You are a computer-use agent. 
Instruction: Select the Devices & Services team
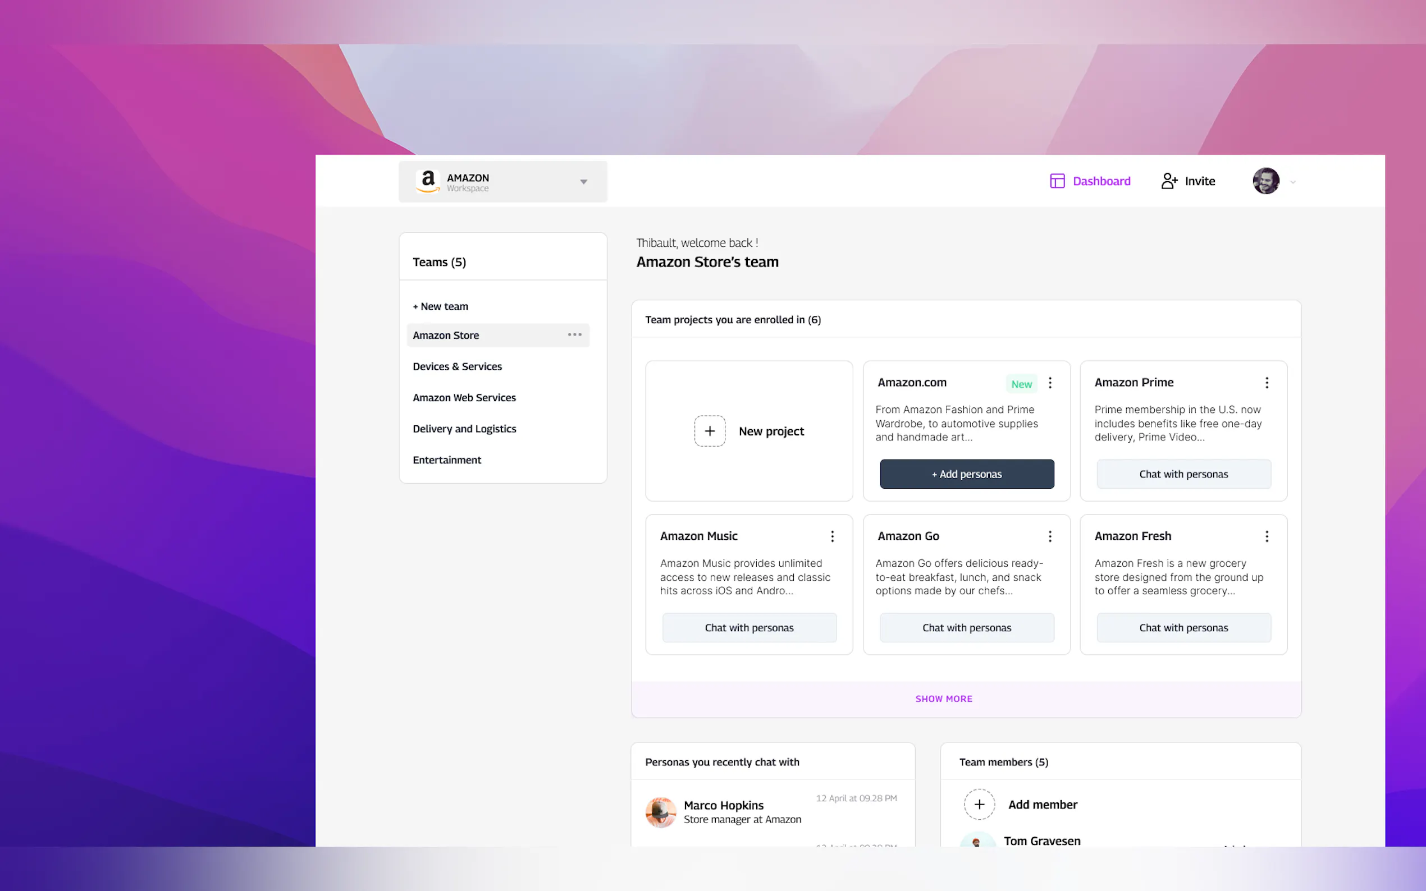[x=457, y=366]
